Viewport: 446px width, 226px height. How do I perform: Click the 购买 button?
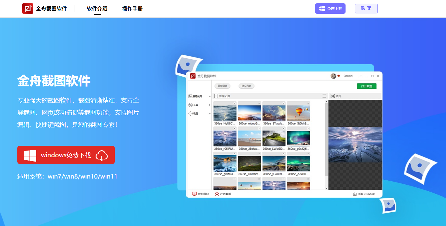366,9
